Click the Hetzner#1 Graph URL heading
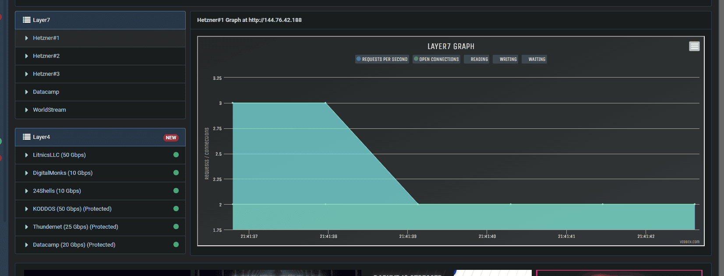This screenshot has height=276, width=724. [249, 20]
